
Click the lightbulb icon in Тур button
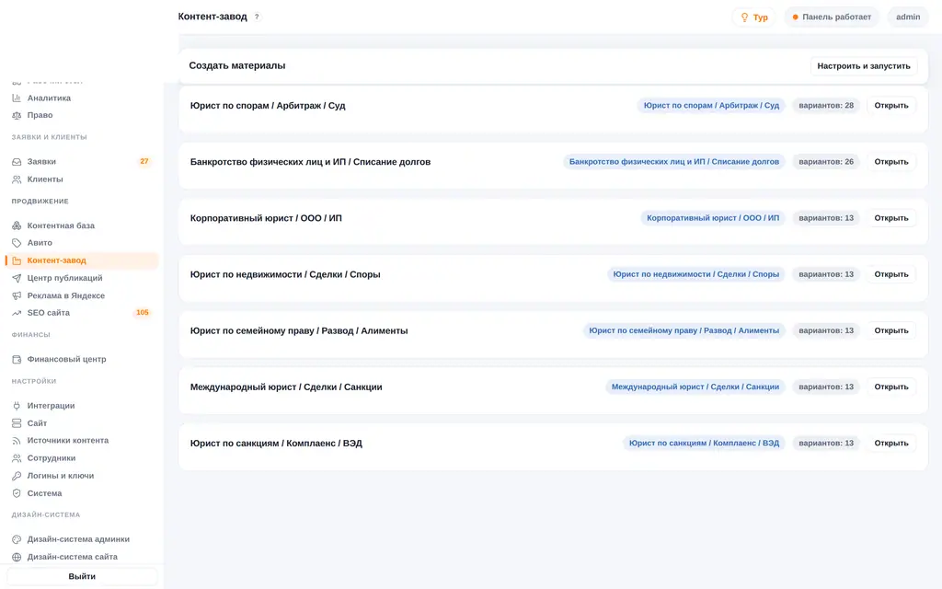point(744,17)
